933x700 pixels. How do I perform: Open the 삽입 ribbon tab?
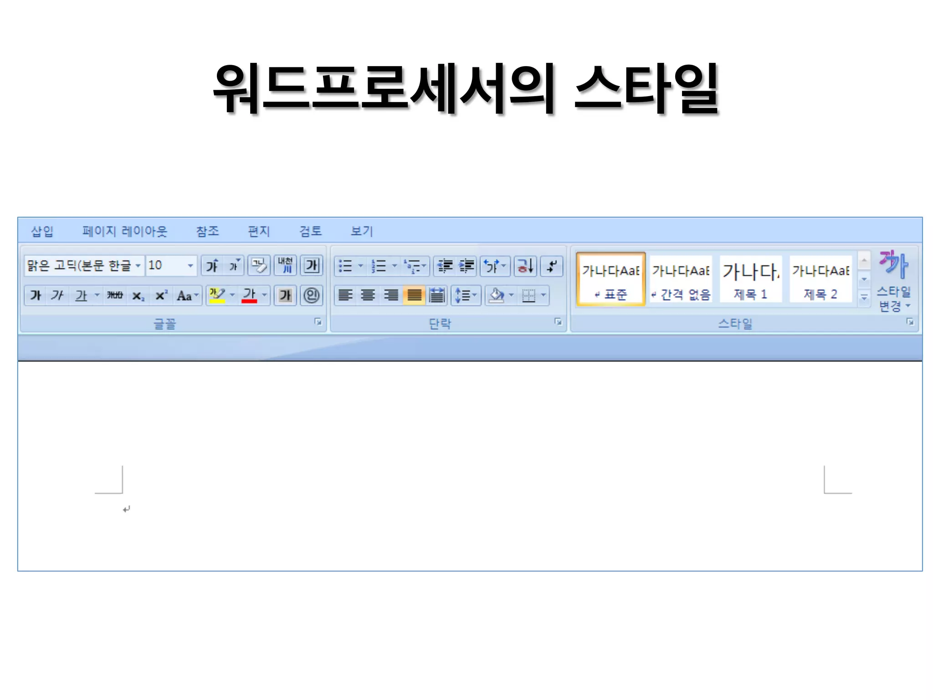click(x=42, y=232)
